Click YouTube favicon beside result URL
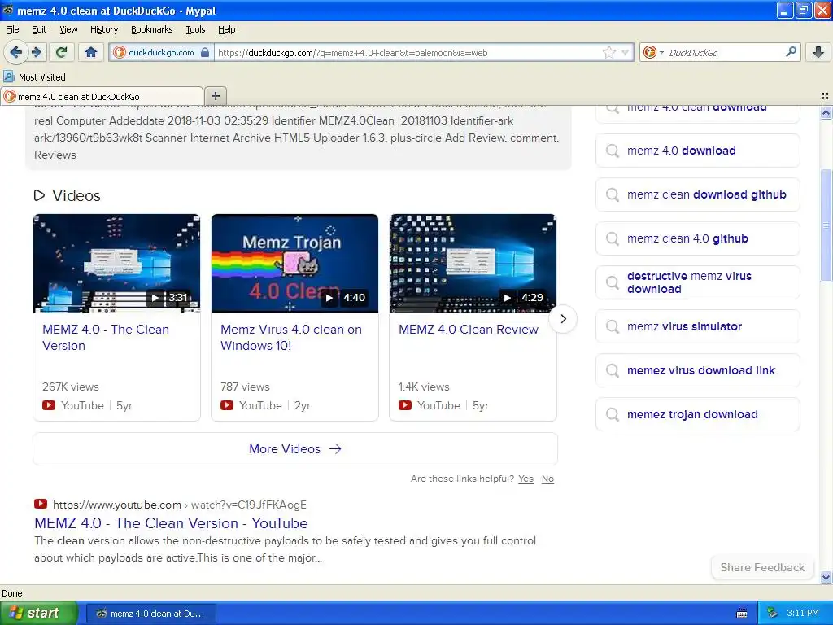This screenshot has height=625, width=833. (41, 504)
